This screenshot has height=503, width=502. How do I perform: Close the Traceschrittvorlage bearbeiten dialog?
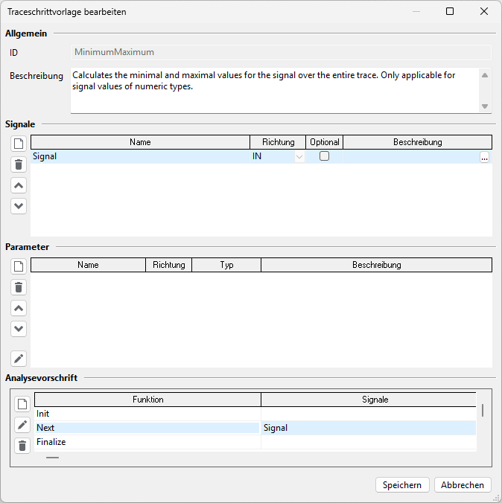tap(484, 12)
